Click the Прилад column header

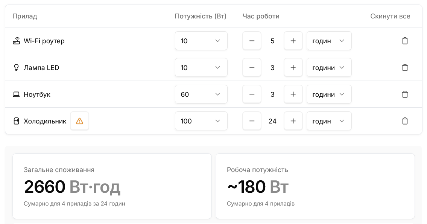(x=24, y=16)
